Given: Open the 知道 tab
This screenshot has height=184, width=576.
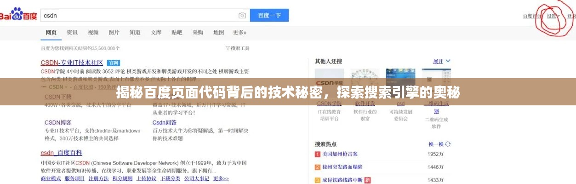Looking at the screenshot, I should pos(135,32).
